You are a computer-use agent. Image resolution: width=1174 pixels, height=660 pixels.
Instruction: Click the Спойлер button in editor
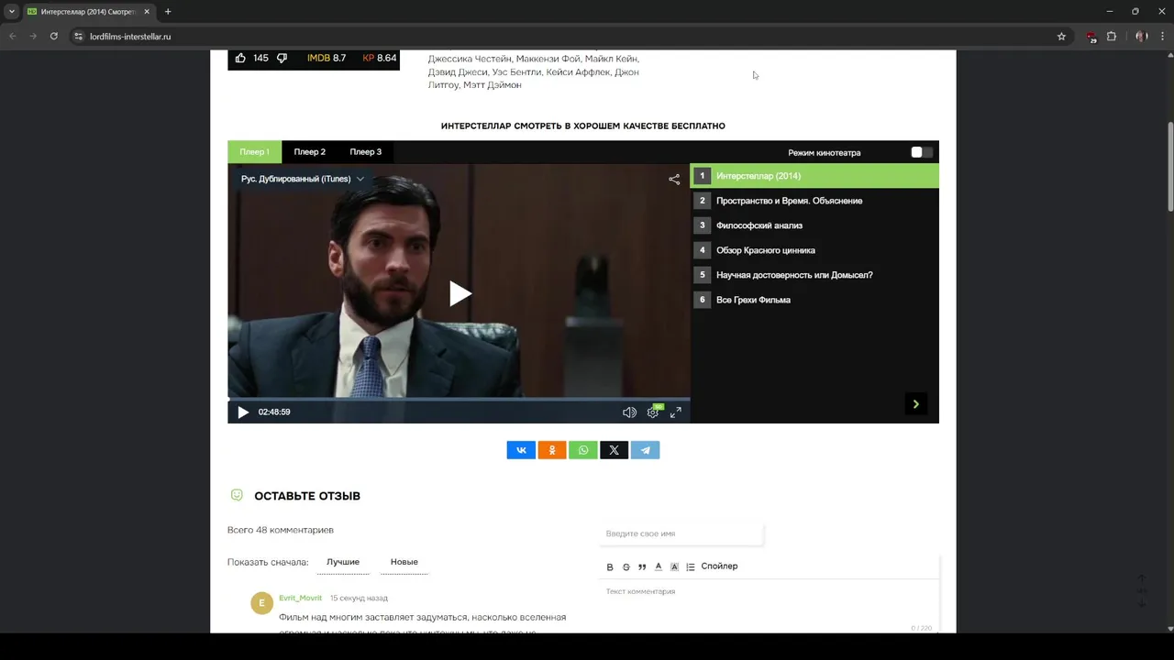point(719,566)
